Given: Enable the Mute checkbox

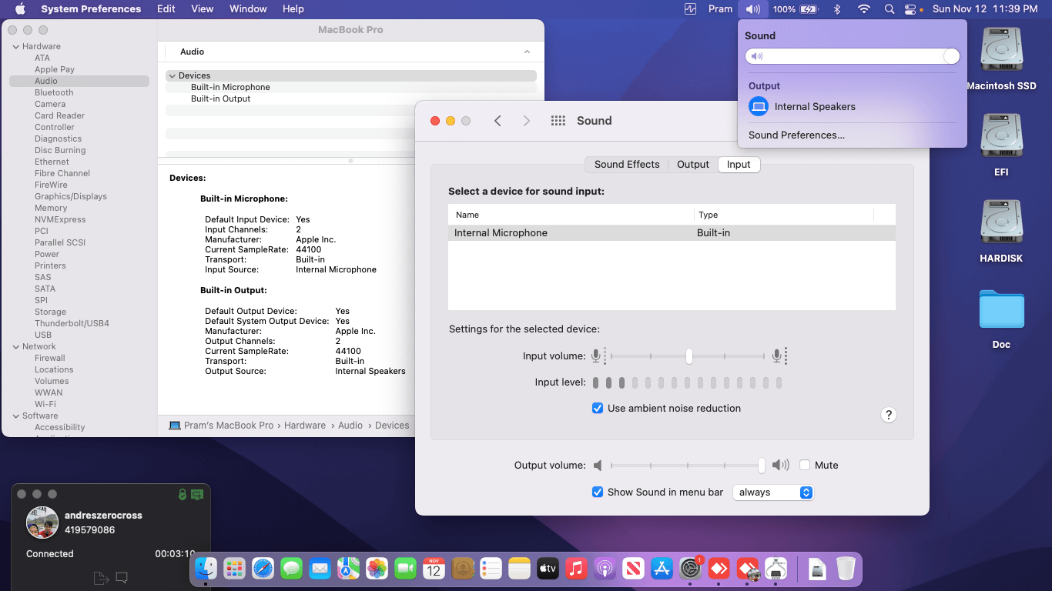Looking at the screenshot, I should click(805, 465).
